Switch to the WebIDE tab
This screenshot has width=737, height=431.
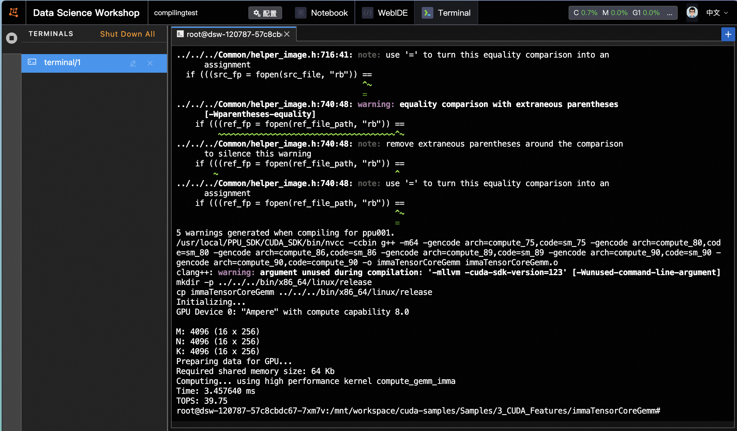(392, 13)
